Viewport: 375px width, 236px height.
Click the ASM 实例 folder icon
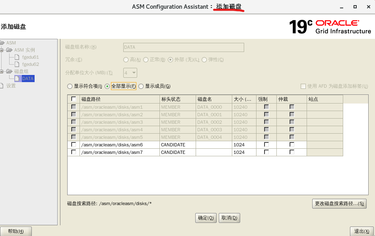[10, 50]
